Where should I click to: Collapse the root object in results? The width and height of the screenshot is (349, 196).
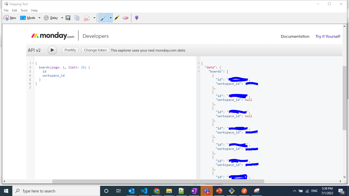click(199, 63)
